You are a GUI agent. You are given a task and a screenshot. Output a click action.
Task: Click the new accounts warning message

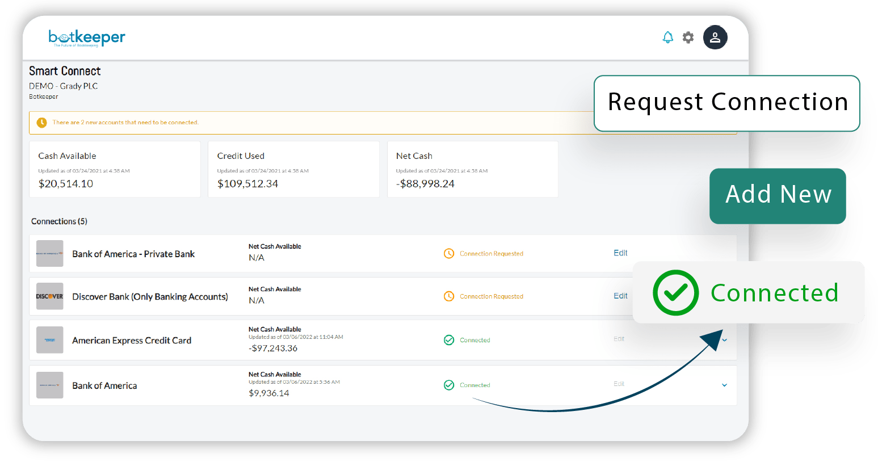point(125,123)
